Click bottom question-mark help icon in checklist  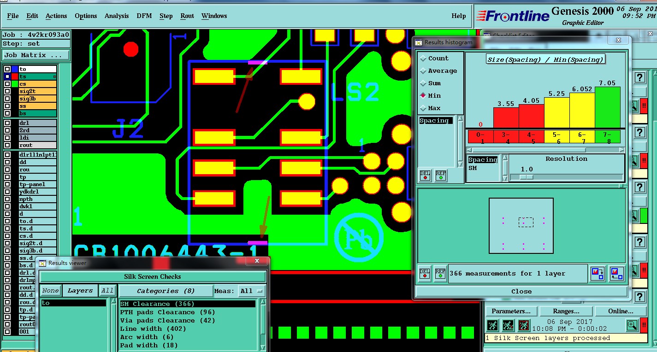(x=640, y=296)
